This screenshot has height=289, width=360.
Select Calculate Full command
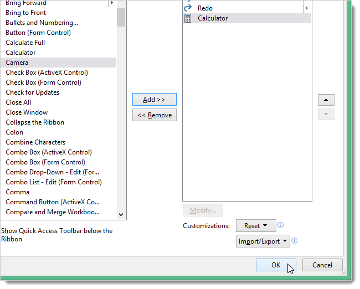point(58,43)
